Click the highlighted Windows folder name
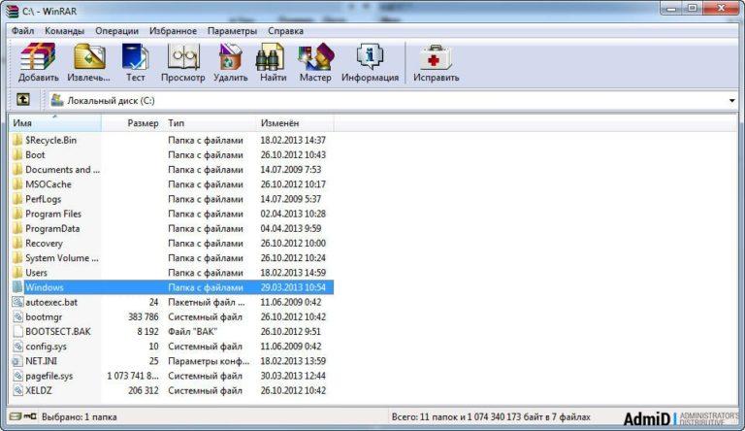Image resolution: width=745 pixels, height=431 pixels. coord(45,287)
